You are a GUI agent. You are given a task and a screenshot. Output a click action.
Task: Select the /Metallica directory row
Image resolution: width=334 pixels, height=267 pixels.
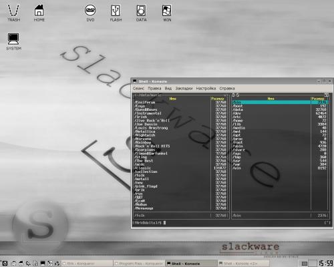[180, 131]
